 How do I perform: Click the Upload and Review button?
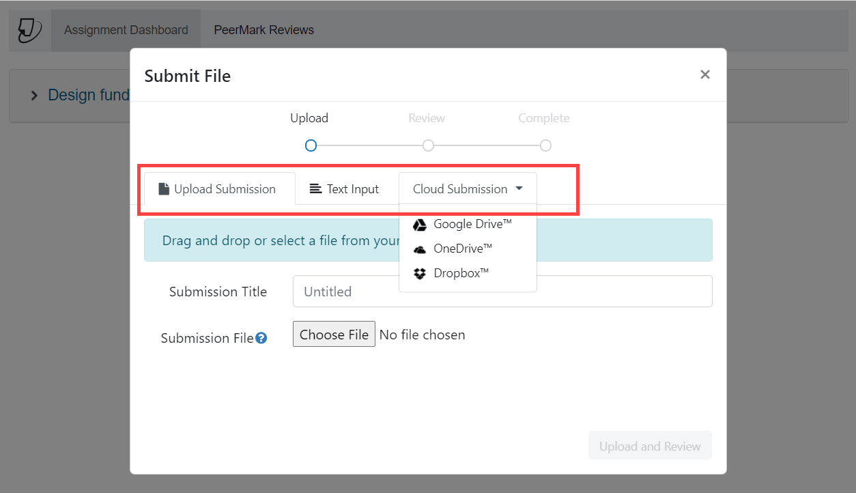coord(650,446)
